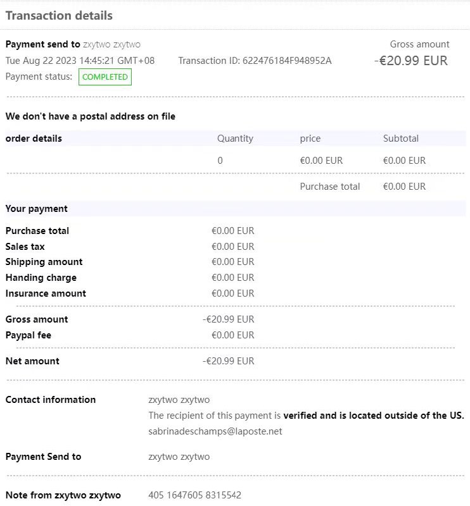Click the Insurance amount label
Image resolution: width=470 pixels, height=506 pixels.
(x=46, y=293)
